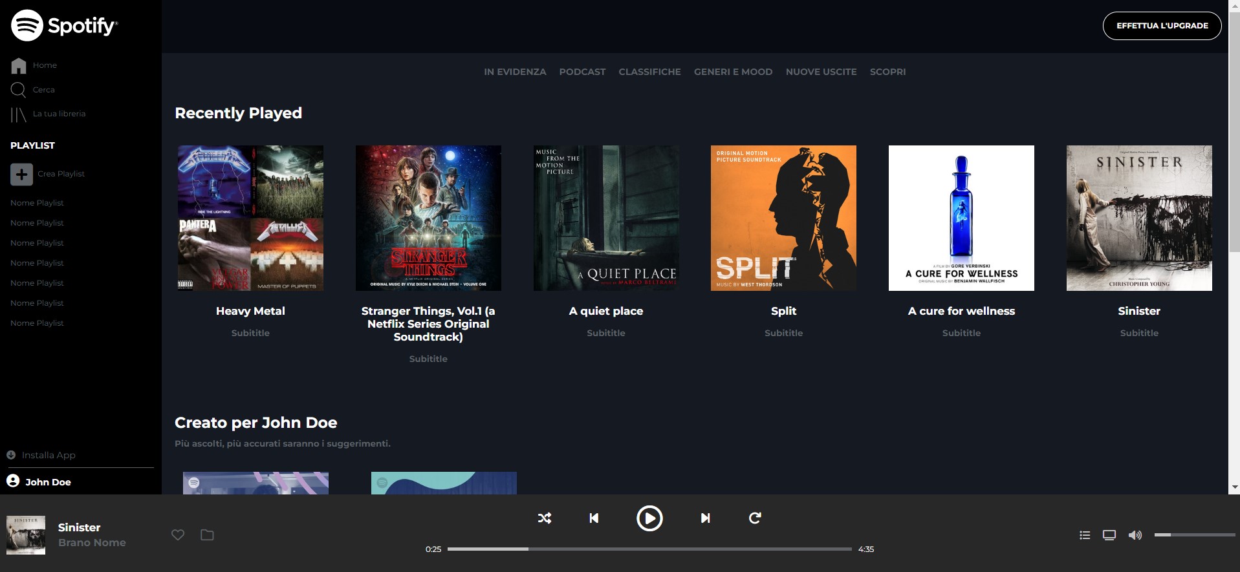This screenshot has height=572, width=1240.
Task: Like the current song with heart icon
Action: pos(178,535)
